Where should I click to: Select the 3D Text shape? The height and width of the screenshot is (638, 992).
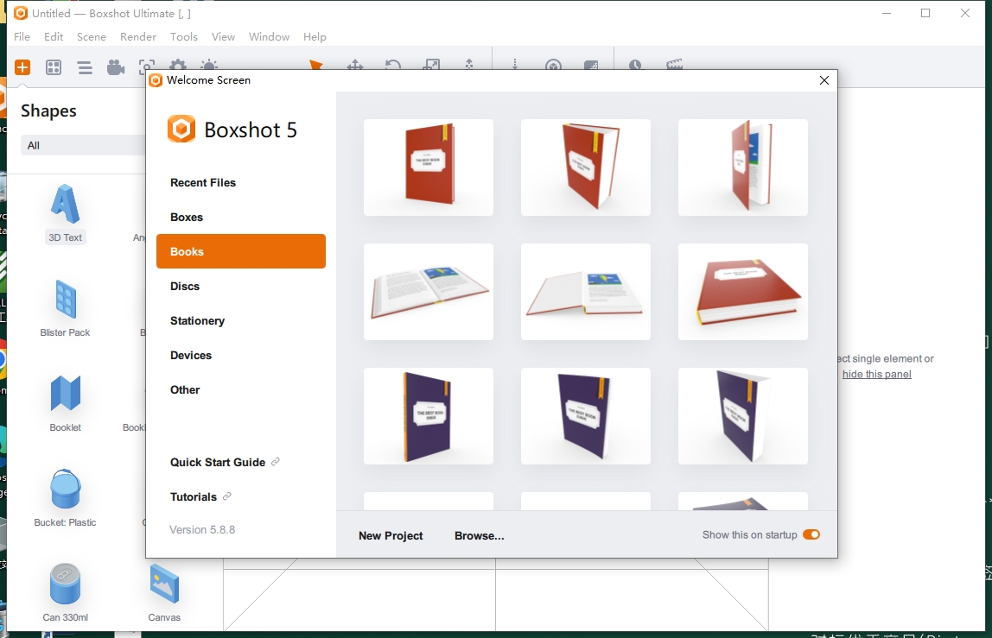tap(66, 212)
